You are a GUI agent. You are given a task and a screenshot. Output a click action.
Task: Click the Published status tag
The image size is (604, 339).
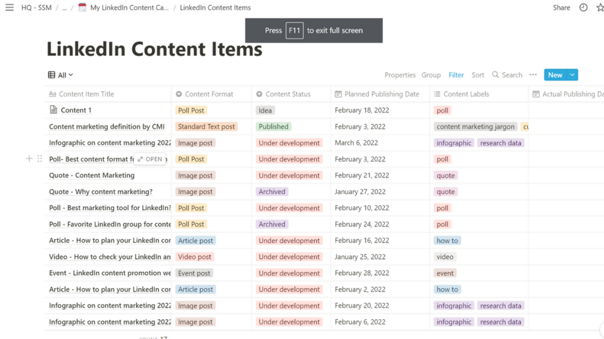(273, 127)
